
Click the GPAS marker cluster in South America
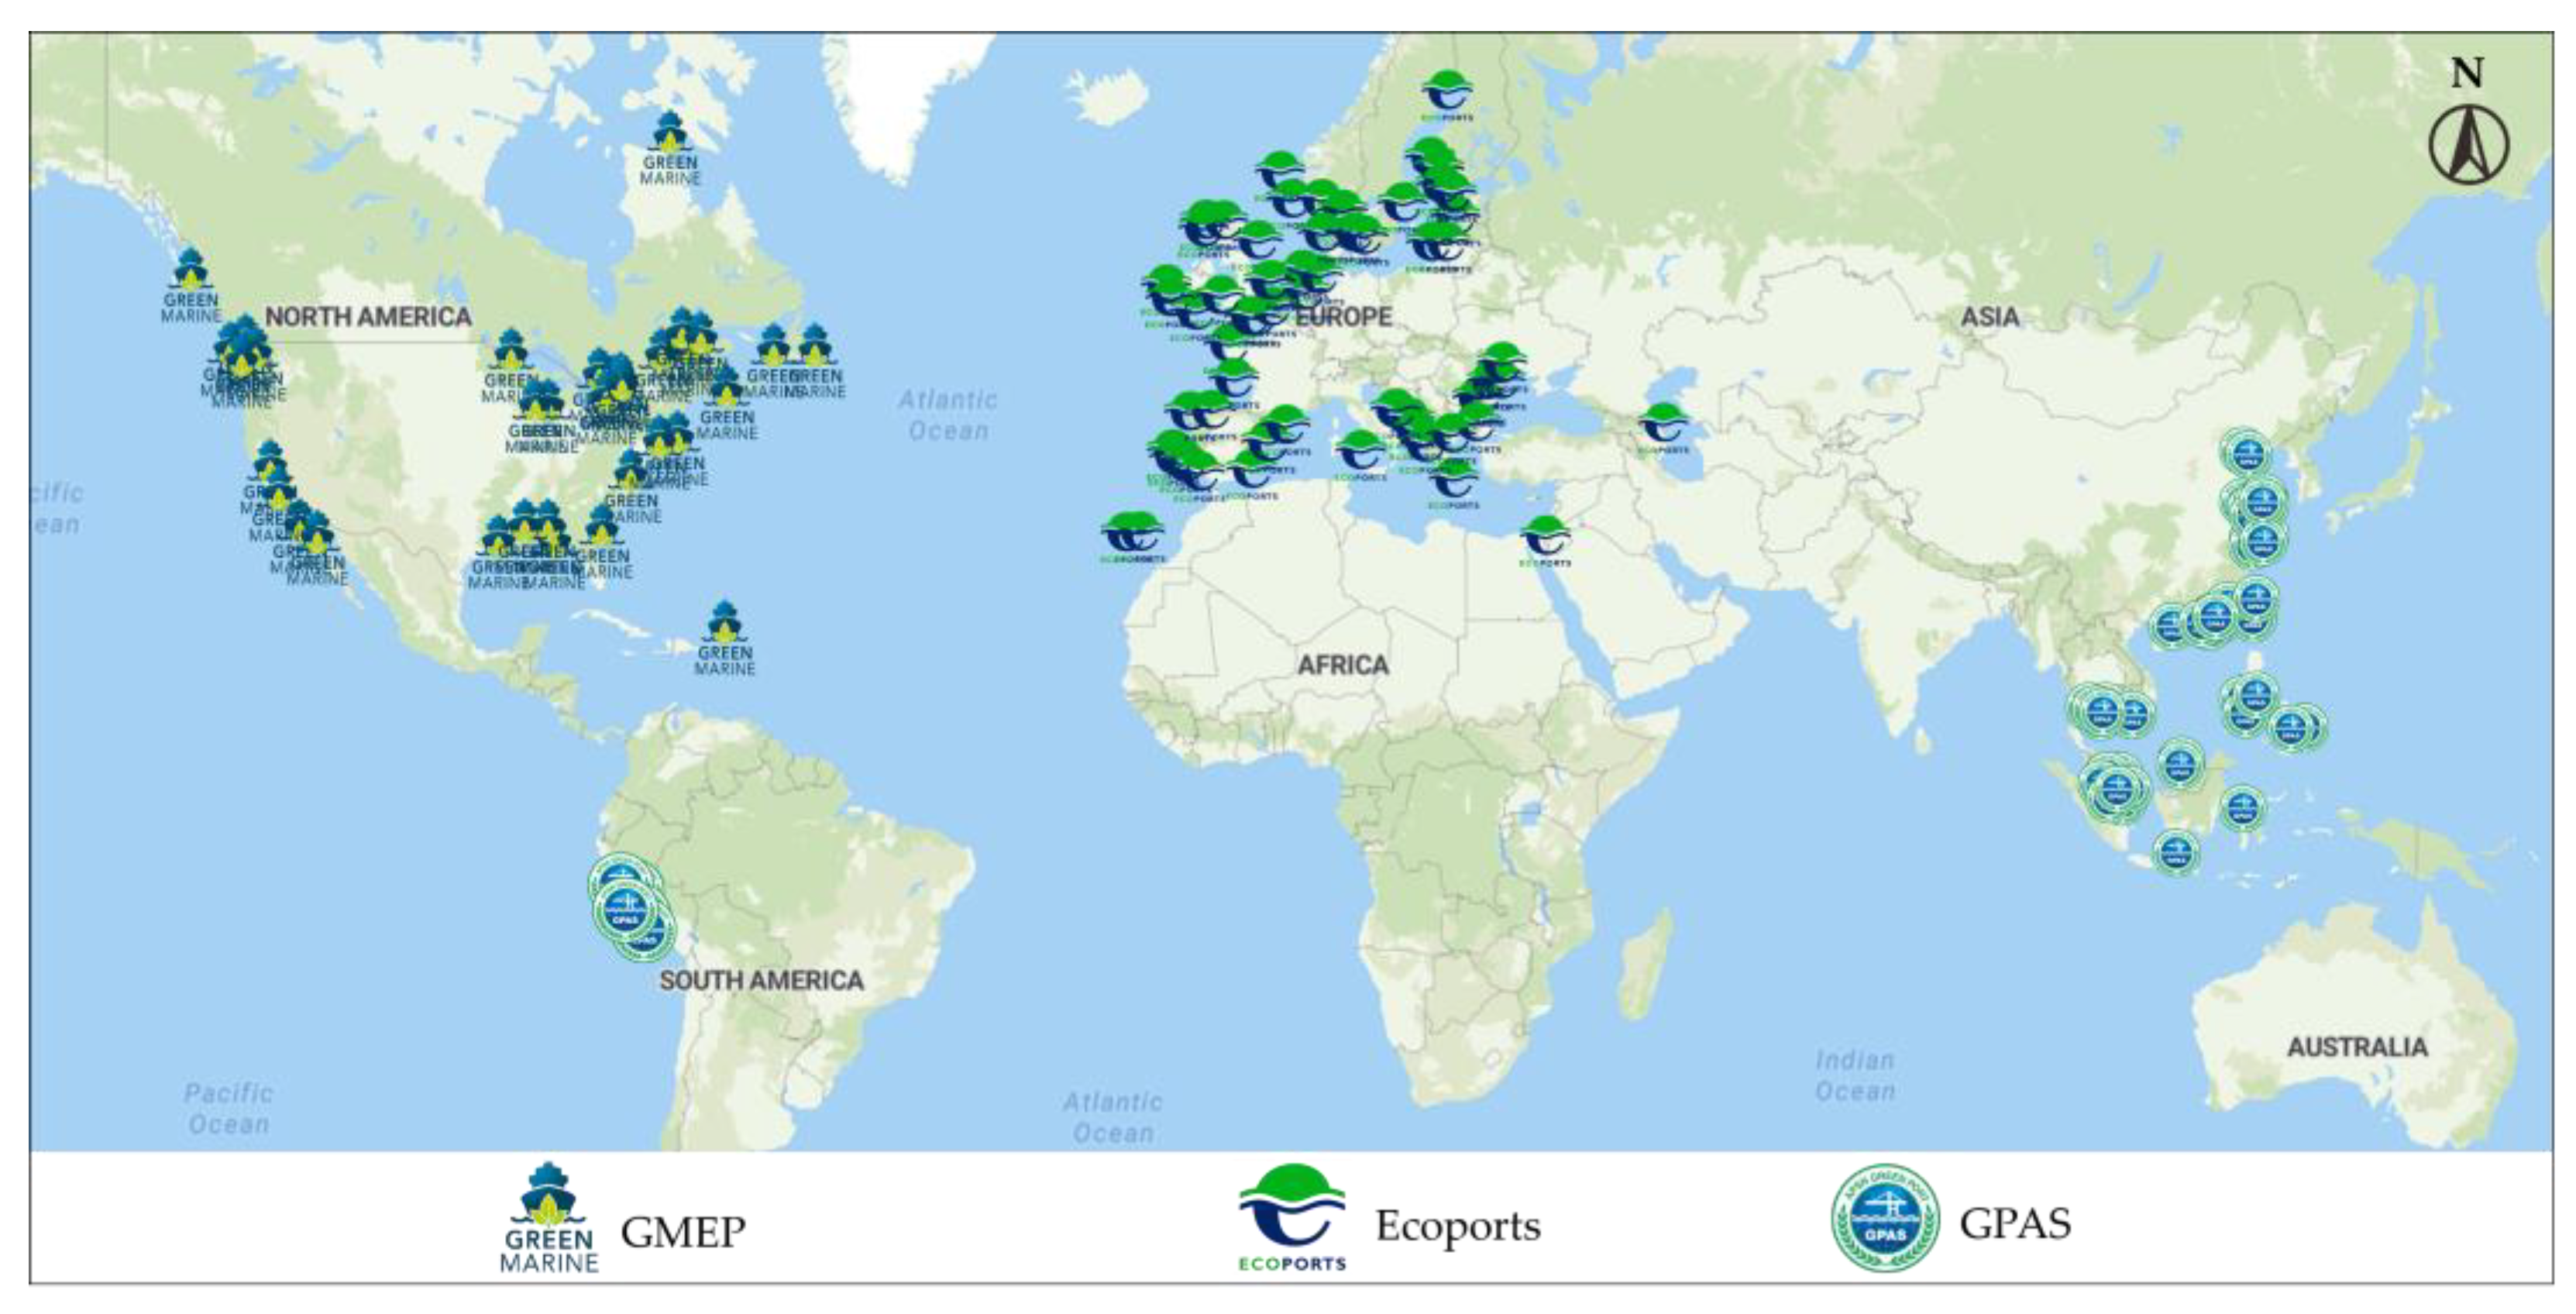coord(626,908)
